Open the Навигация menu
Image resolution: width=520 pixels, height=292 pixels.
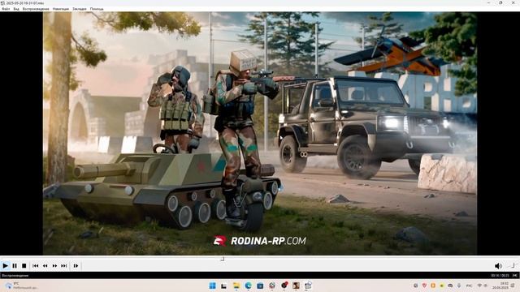pyautogui.click(x=61, y=9)
